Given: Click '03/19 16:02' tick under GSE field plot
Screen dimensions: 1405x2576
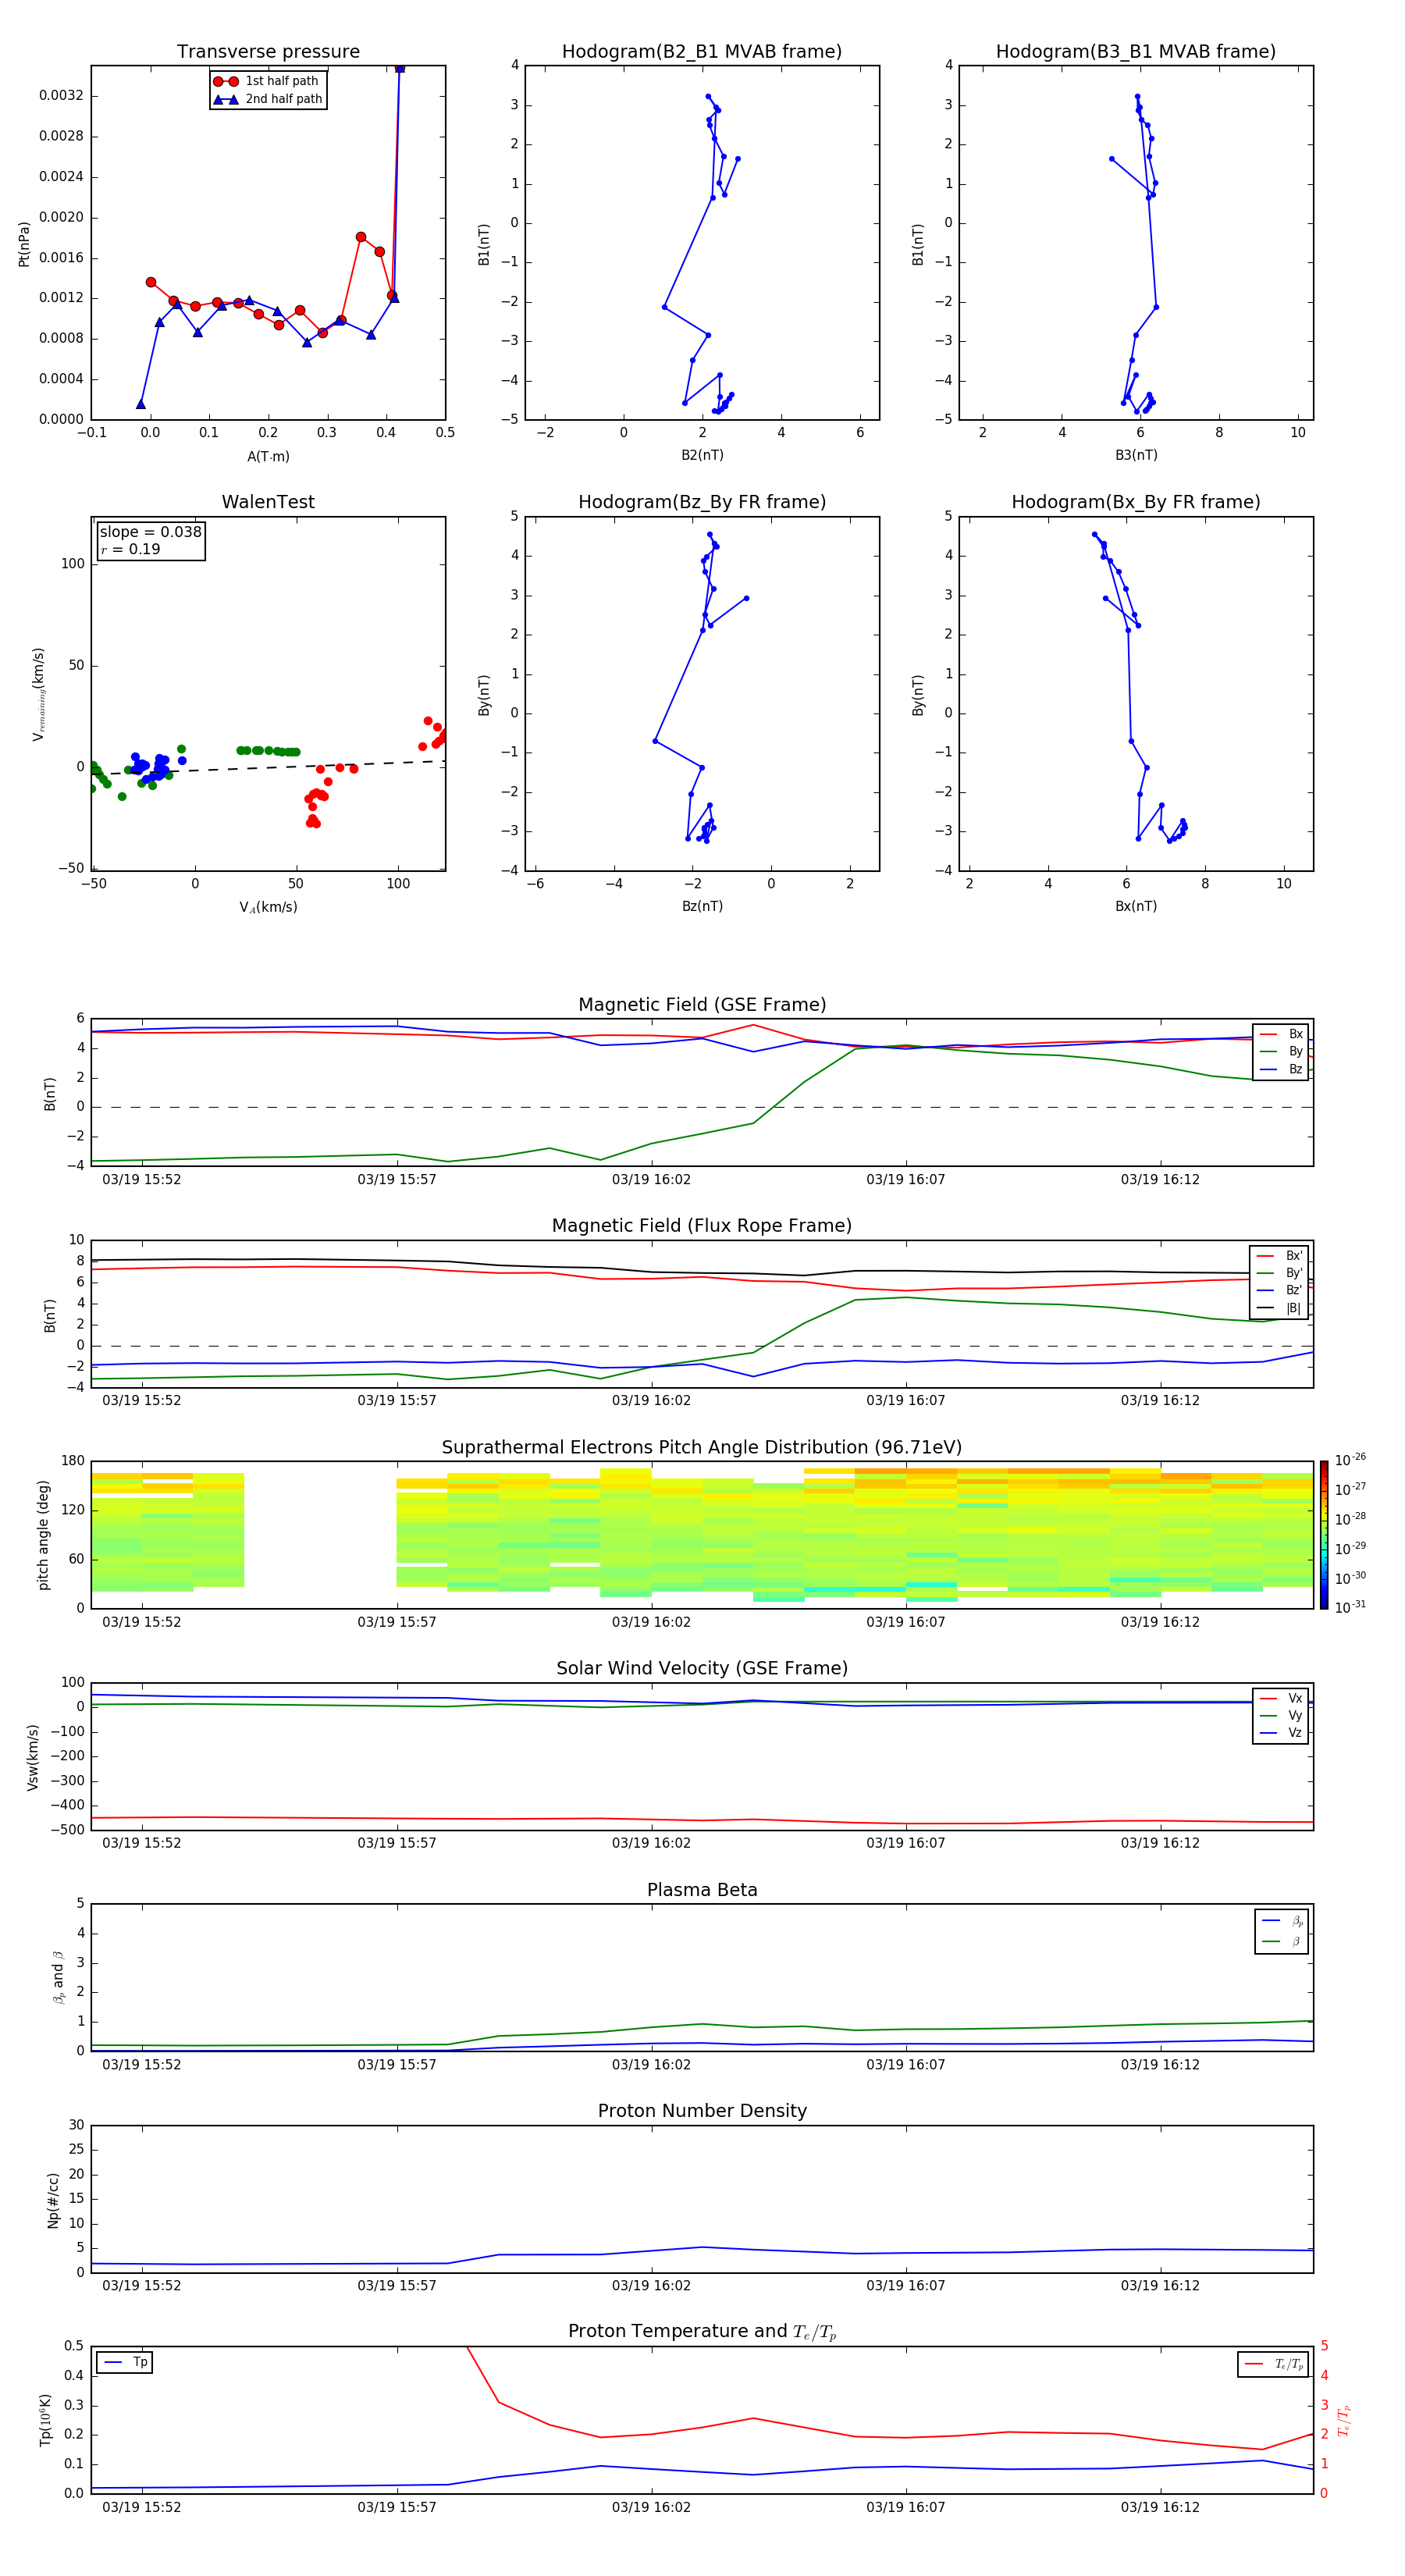Looking at the screenshot, I should 651,1180.
